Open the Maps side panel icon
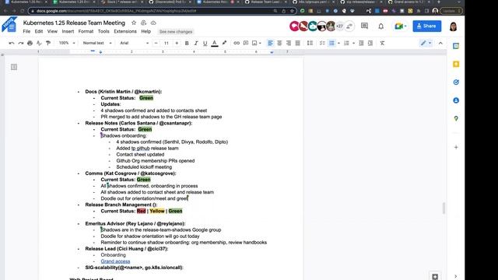498x280 pixels. (x=456, y=118)
